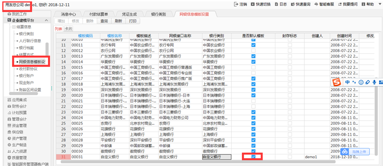383x166 pixels.
Task: Open the 供应链 module
Action: (x=15, y=132)
